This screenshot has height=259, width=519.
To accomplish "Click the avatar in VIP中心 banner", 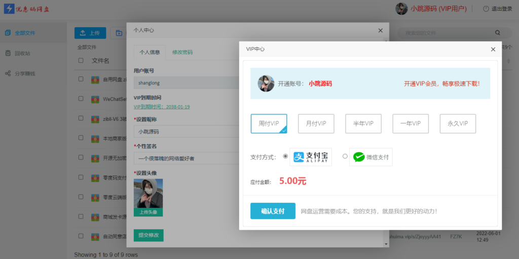I will (266, 83).
